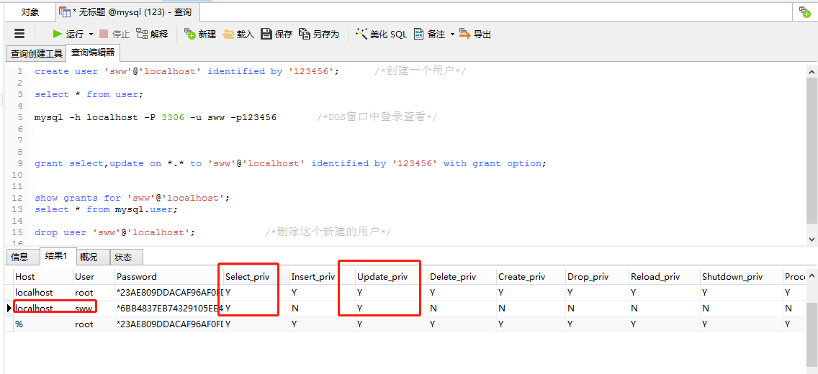Select the 结果1 tab
Viewport: 818px width, 374px height.
tap(56, 256)
